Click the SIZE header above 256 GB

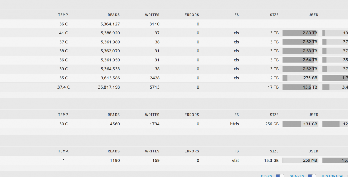point(274,115)
